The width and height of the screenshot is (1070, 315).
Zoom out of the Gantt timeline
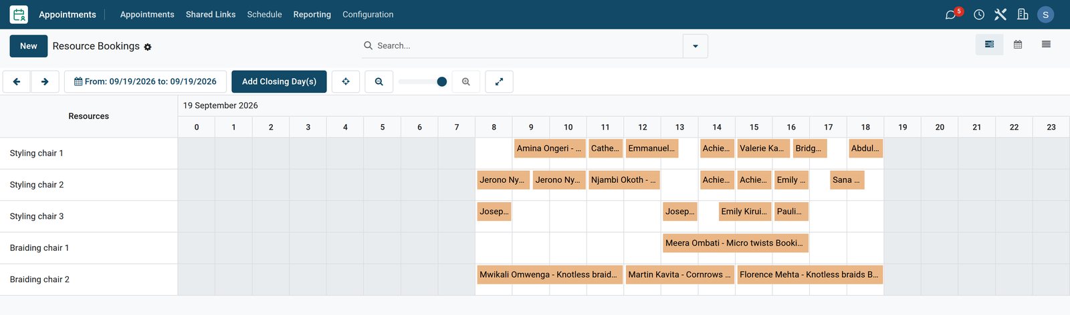pos(379,81)
